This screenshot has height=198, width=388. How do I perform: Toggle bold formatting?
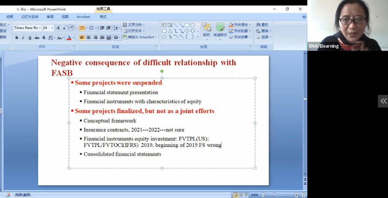[x=17, y=38]
